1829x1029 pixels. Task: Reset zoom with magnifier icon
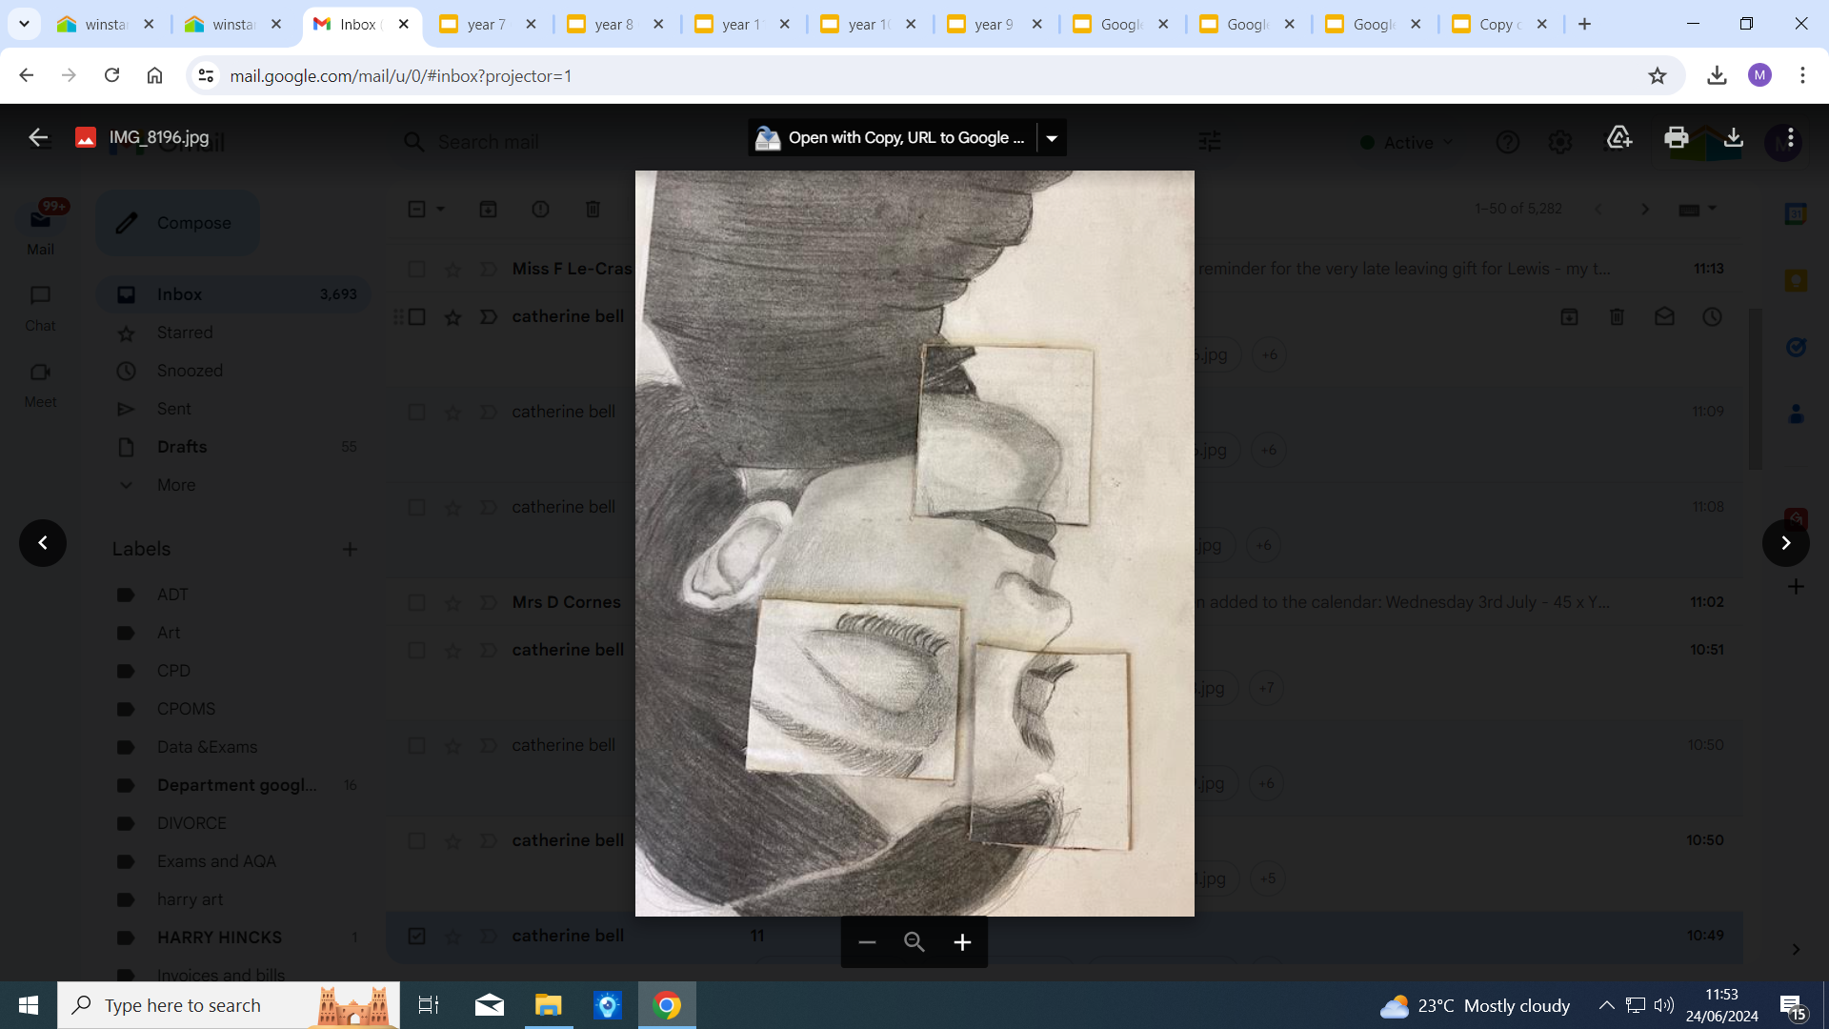914,942
